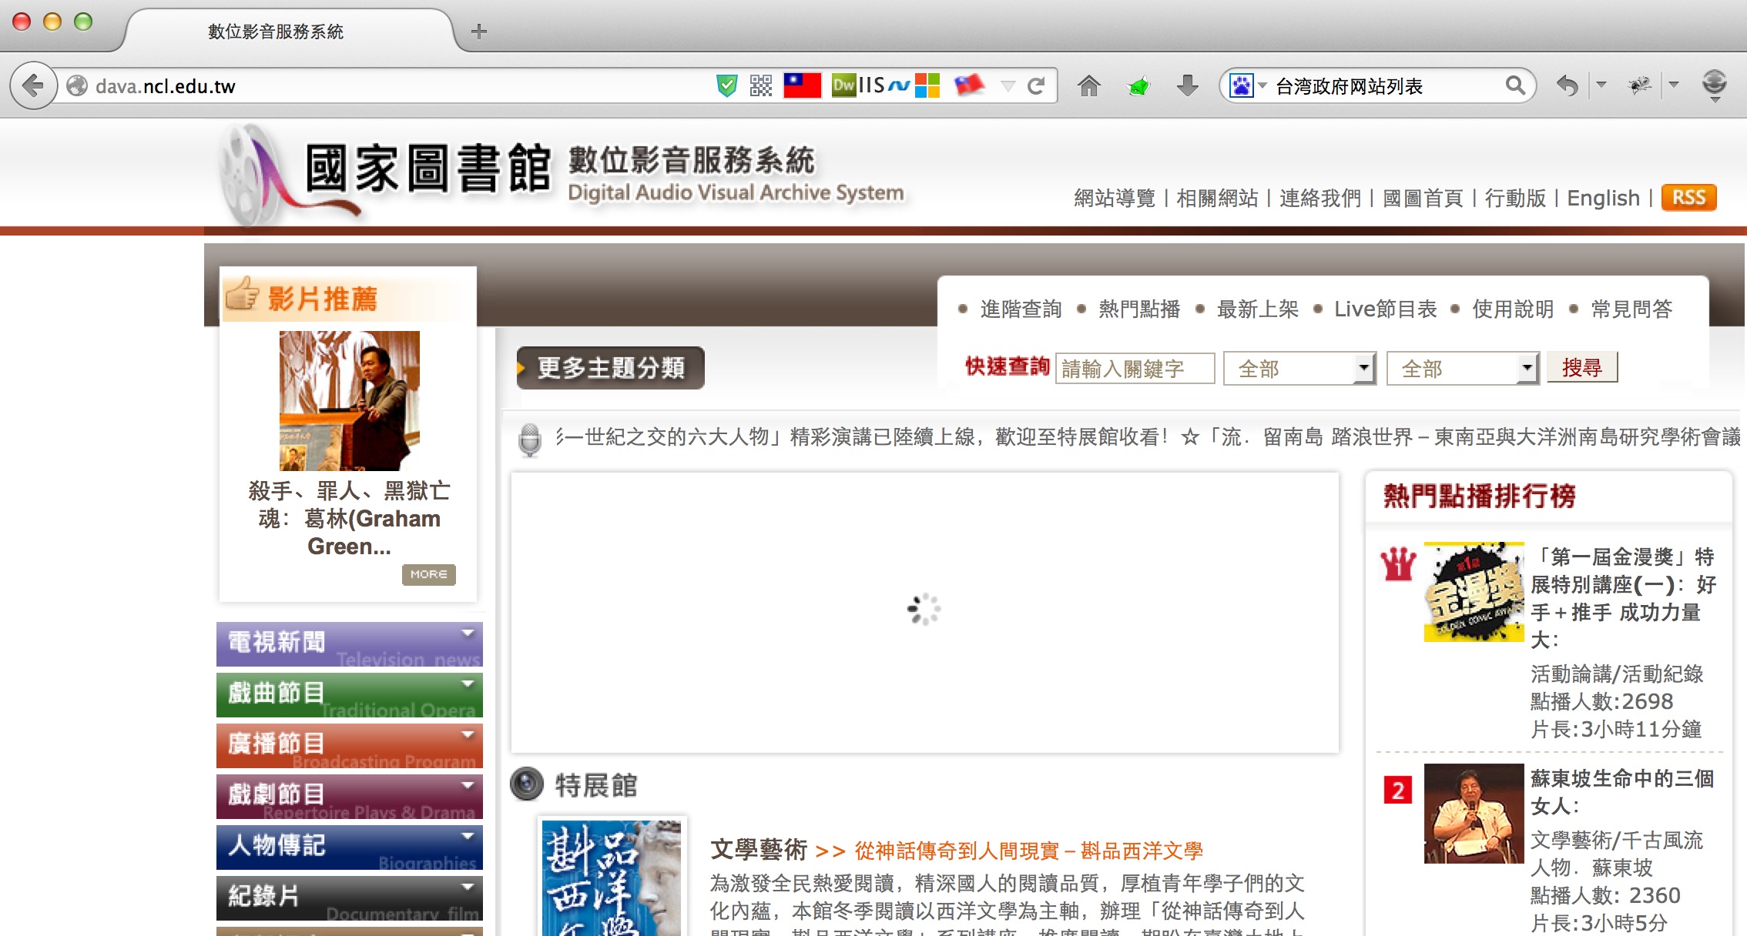Click the 請輸入關鍵字 keyword input field

pyautogui.click(x=1135, y=369)
